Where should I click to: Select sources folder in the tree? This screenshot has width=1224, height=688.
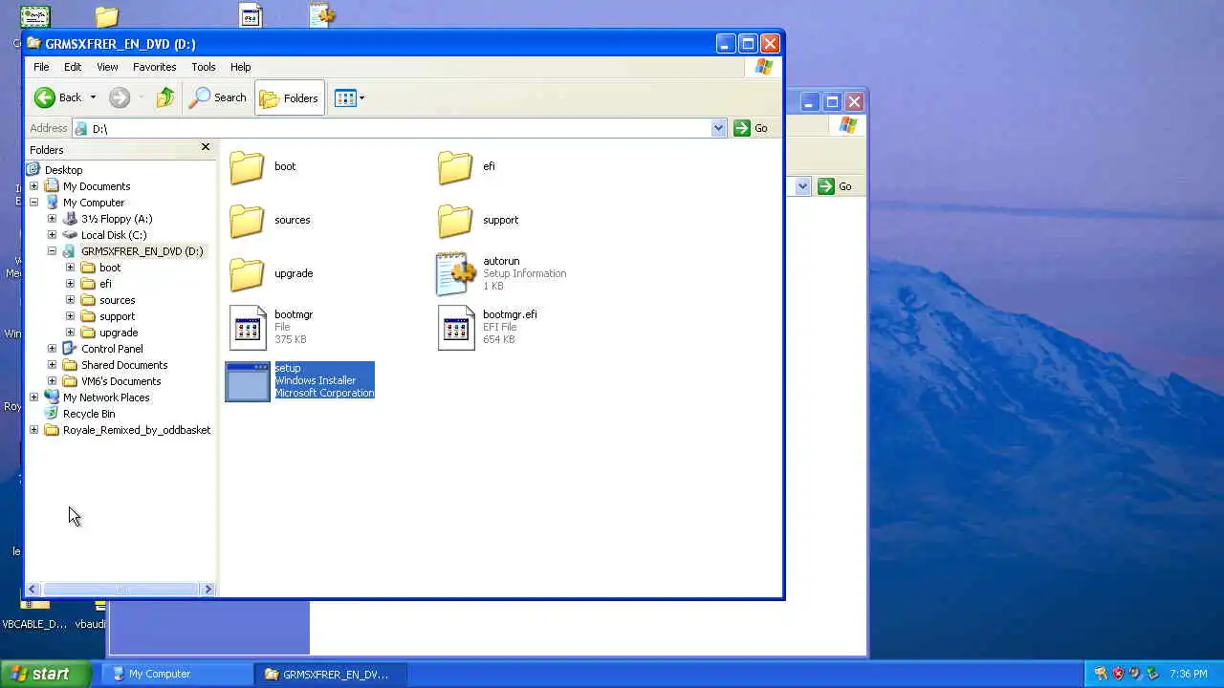(117, 300)
